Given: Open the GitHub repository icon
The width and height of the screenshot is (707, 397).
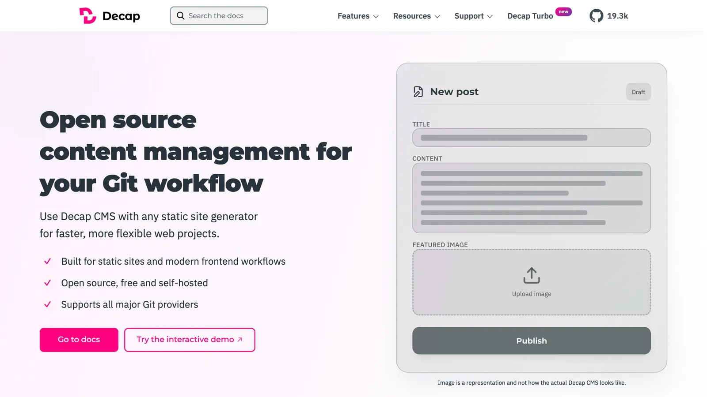Looking at the screenshot, I should point(596,16).
